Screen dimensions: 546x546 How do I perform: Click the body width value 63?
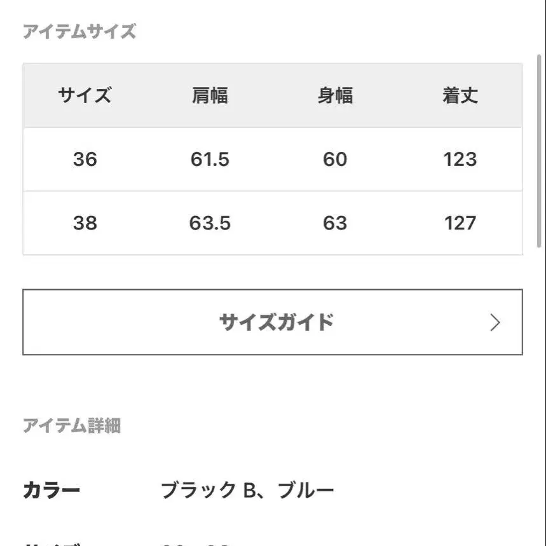[x=335, y=223]
